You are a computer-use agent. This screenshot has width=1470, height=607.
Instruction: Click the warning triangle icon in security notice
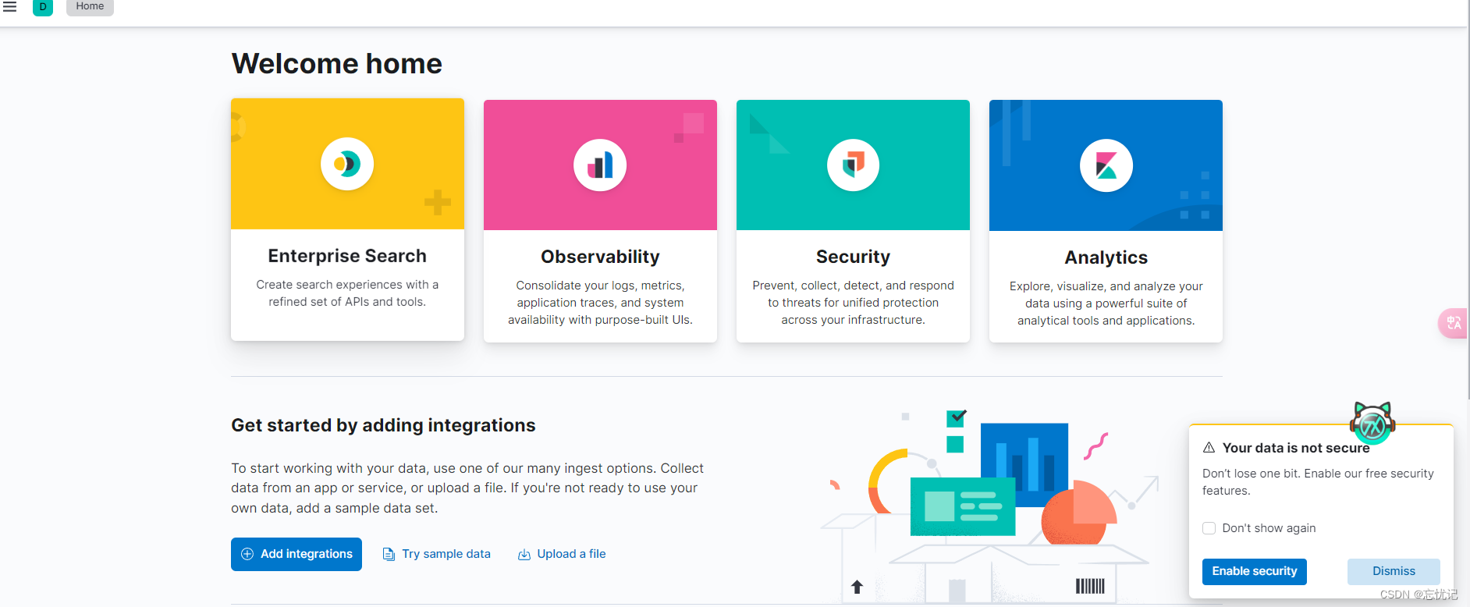coord(1209,448)
